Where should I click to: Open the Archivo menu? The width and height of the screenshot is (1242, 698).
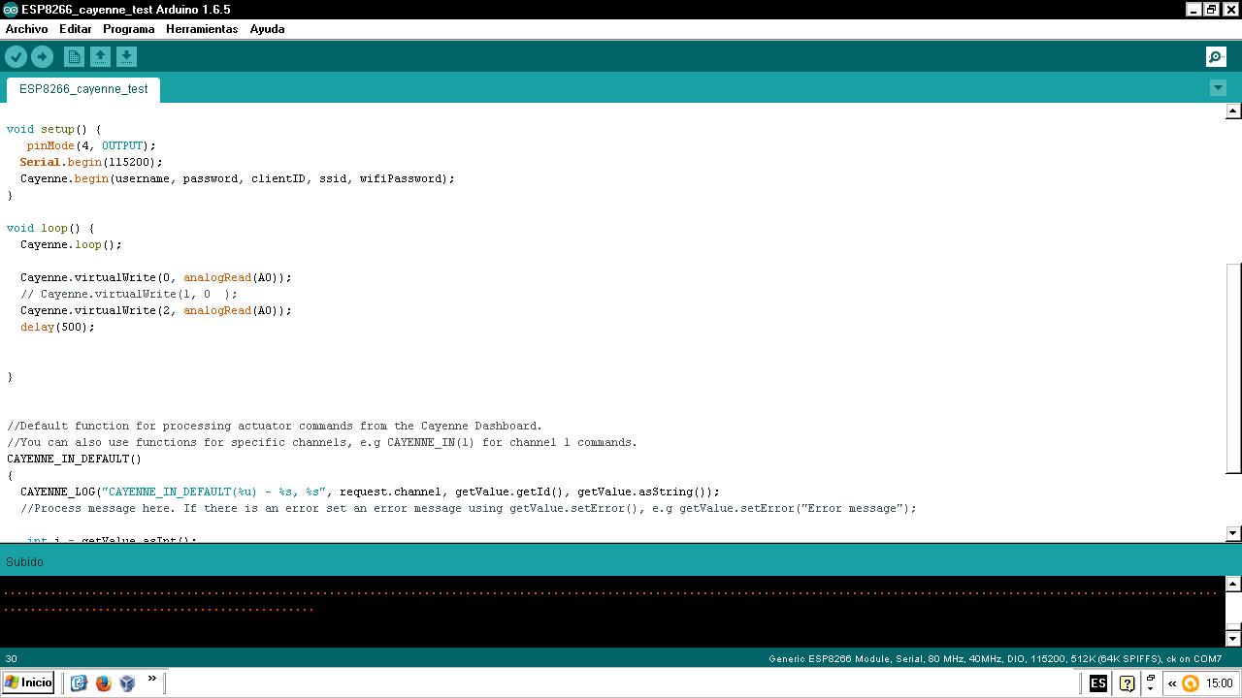[26, 29]
